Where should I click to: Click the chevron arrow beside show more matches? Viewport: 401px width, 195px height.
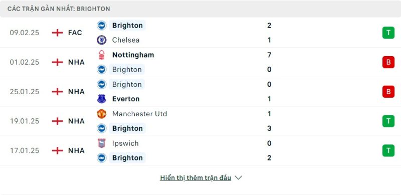239,177
